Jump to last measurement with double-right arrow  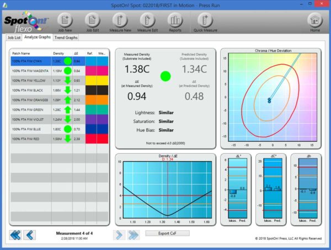click(133, 235)
